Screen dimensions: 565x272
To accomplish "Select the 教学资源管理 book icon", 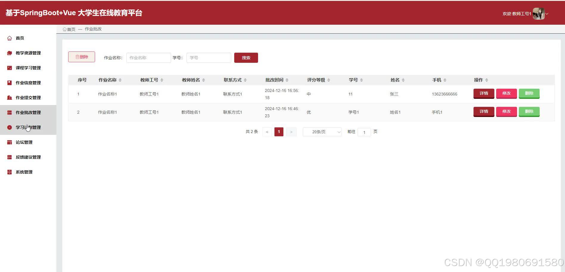I will [x=9, y=53].
